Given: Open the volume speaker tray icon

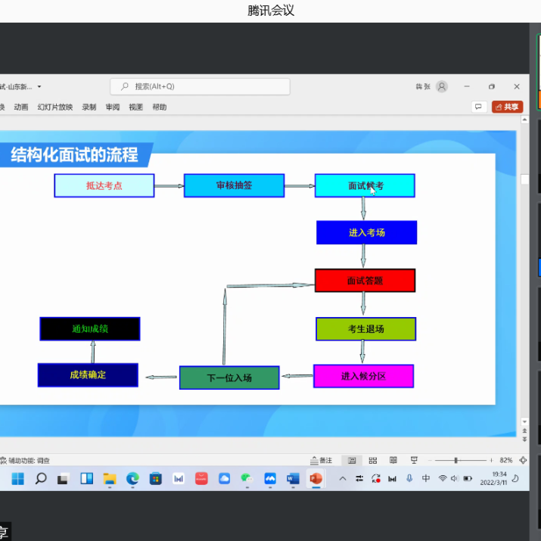Looking at the screenshot, I should [x=455, y=478].
